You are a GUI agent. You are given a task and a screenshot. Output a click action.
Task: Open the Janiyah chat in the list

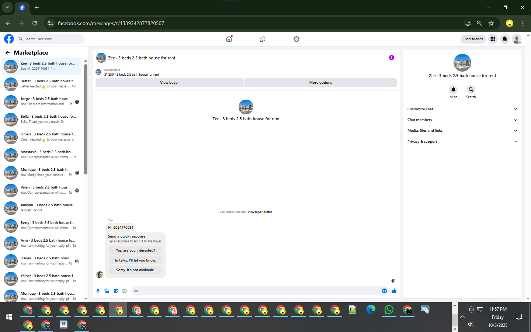tap(42, 208)
